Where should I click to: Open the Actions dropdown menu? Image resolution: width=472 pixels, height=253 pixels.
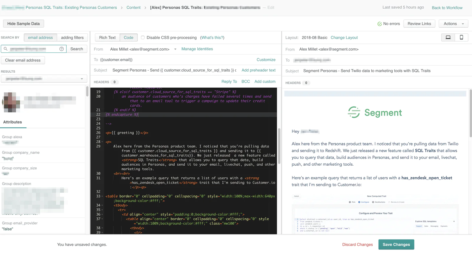(x=453, y=24)
